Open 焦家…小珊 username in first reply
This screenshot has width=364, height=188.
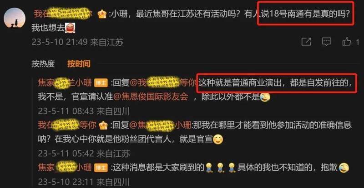click(65, 82)
